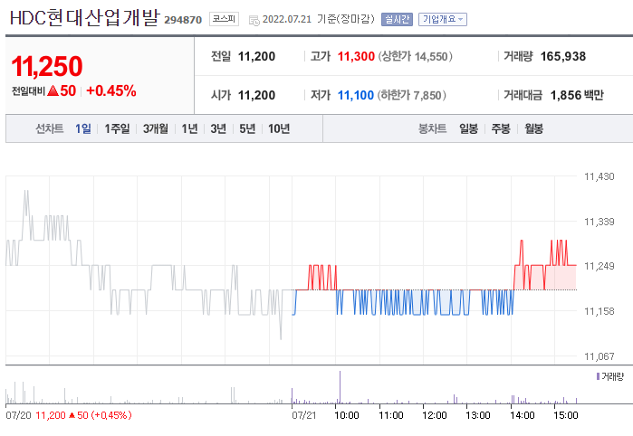
Task: View the 10년 line chart
Action: pyautogui.click(x=279, y=128)
